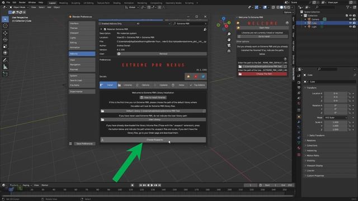Click the timeline scrubber playhead
The width and height of the screenshot is (358, 201).
pyautogui.click(x=11, y=189)
